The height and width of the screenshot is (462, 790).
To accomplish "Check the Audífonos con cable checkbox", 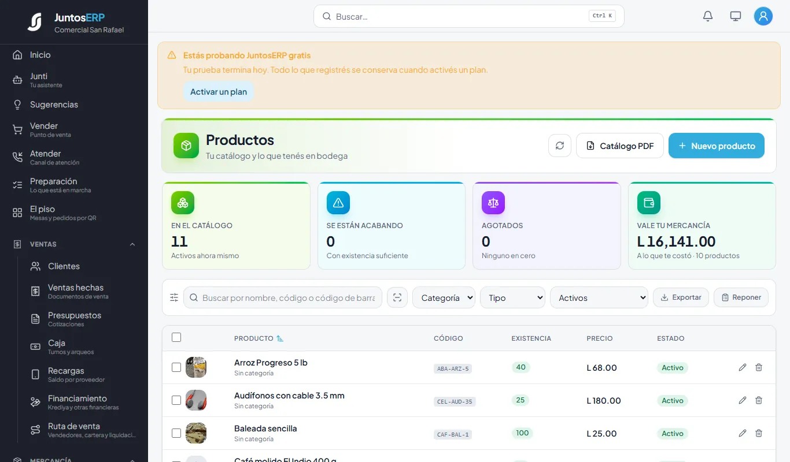I will tap(176, 400).
